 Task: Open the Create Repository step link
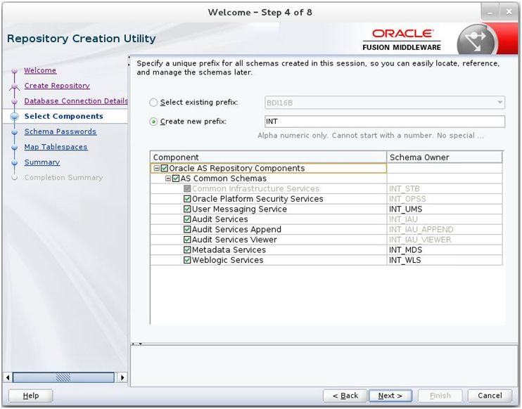(x=57, y=86)
